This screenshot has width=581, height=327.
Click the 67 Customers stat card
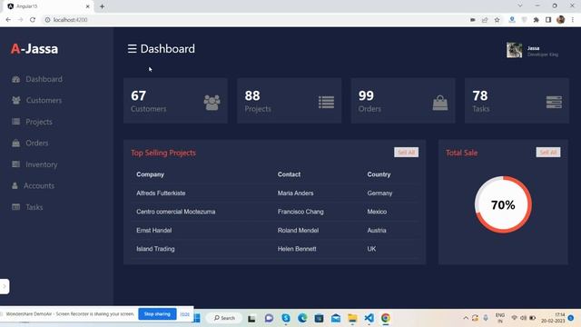[175, 101]
